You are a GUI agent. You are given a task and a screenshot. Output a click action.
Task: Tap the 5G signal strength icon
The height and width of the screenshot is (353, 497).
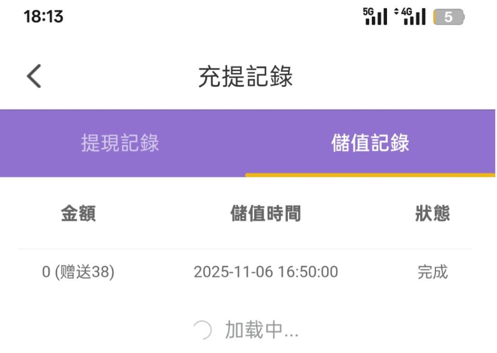[375, 17]
